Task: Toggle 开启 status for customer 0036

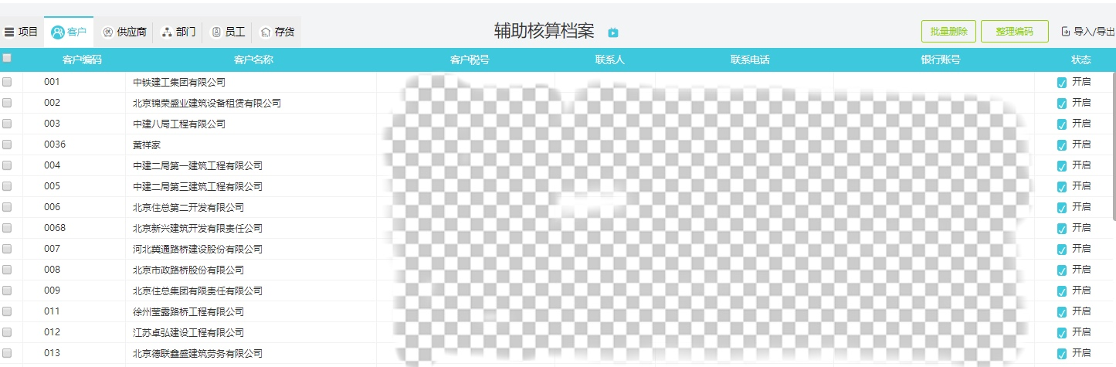Action: (1062, 144)
